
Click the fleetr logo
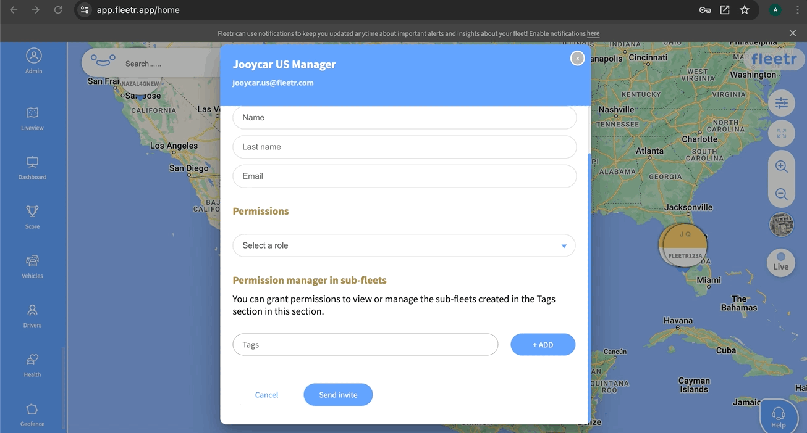coord(774,59)
